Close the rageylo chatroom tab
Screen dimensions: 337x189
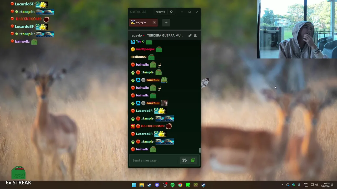pyautogui.click(x=154, y=22)
